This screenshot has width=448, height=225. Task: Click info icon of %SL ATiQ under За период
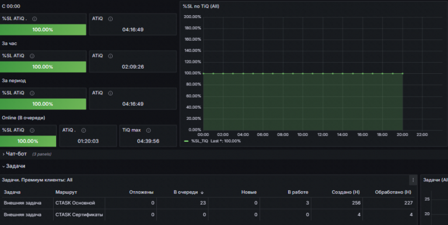32,93
